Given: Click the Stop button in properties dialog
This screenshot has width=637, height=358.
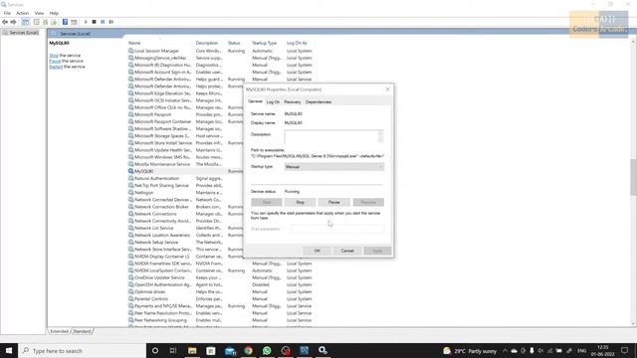Looking at the screenshot, I should click(300, 202).
